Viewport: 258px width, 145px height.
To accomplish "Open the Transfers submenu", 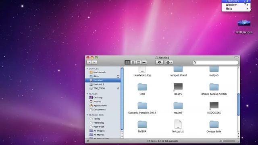I will tap(236, 1).
